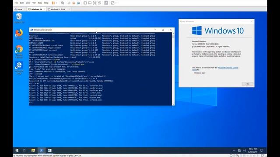
Task: Open the network tray icon
Action: (239, 150)
